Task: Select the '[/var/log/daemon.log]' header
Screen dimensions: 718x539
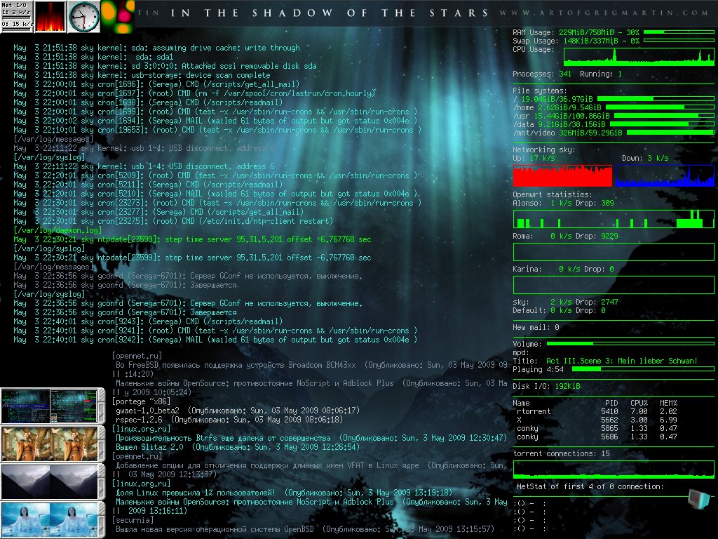Action: (57, 230)
